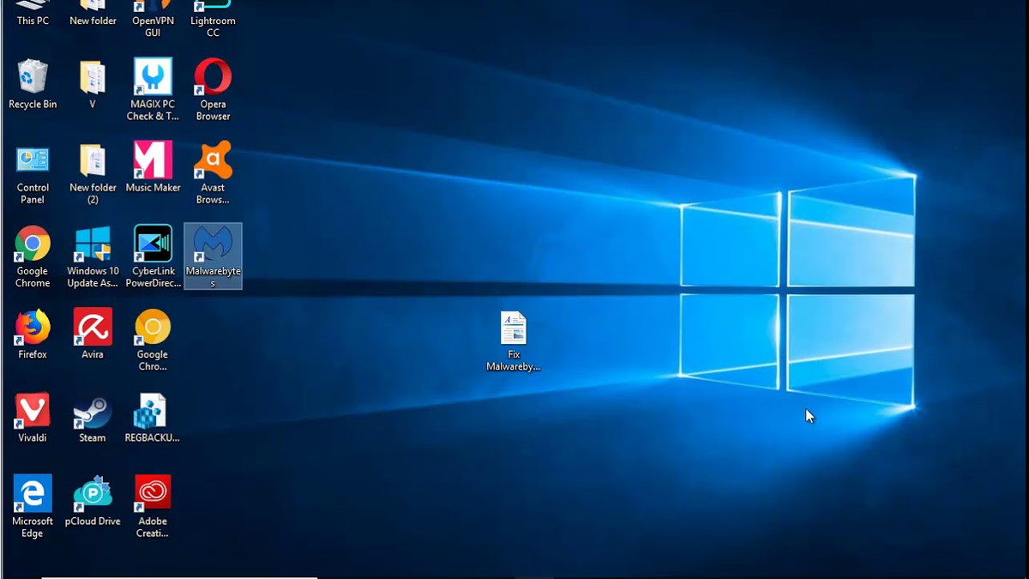Click the Steam desktop shortcut
The width and height of the screenshot is (1029, 579).
pyautogui.click(x=93, y=411)
